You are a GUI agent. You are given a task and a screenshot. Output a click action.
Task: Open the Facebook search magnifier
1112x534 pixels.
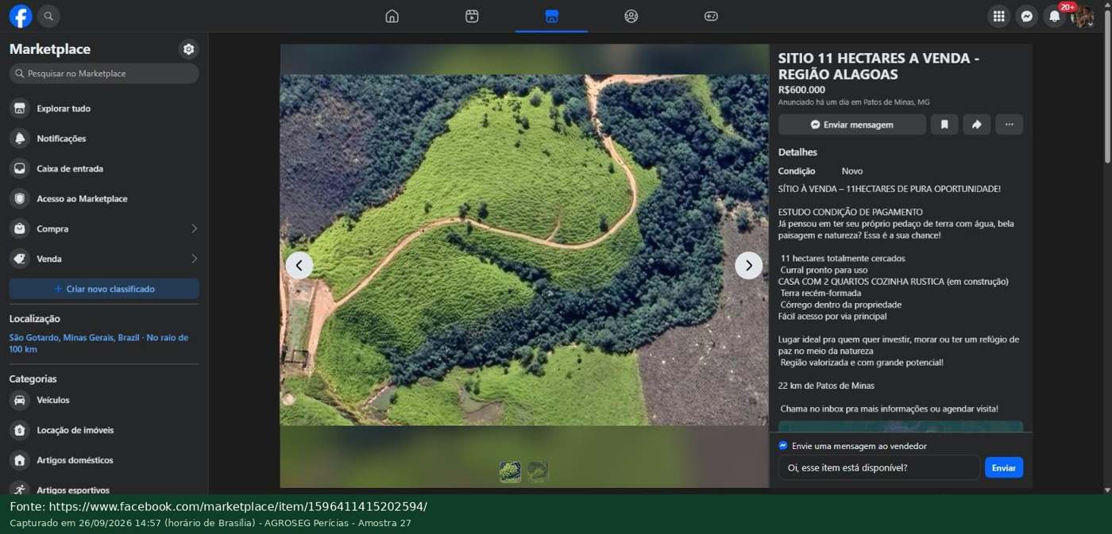(48, 16)
